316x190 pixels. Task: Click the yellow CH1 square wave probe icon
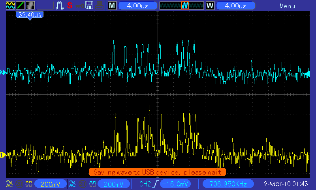tap(28, 184)
